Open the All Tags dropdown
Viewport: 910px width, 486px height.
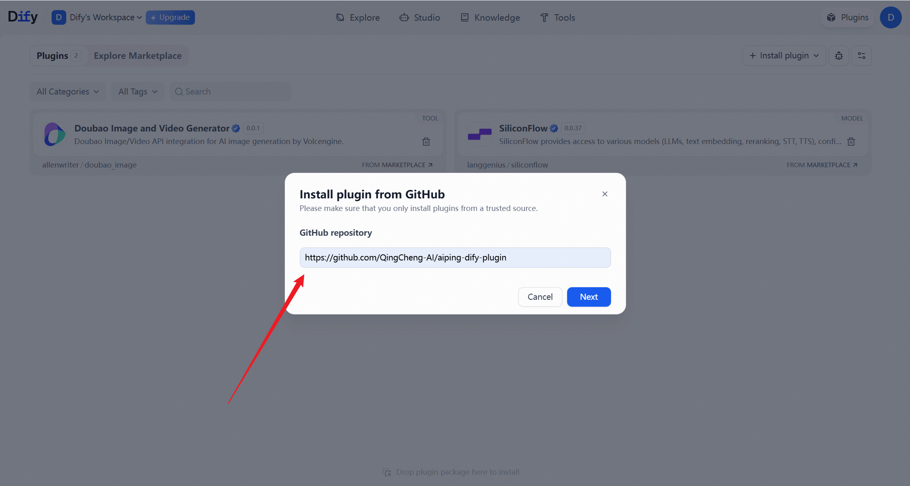[x=137, y=91]
